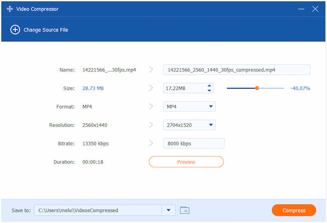Screen dimensions: 327x223
Task: Click the Preview button
Action: [186, 162]
